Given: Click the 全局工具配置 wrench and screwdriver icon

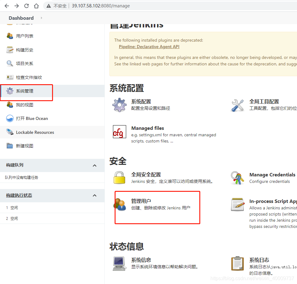Looking at the screenshot, I should (x=238, y=105).
